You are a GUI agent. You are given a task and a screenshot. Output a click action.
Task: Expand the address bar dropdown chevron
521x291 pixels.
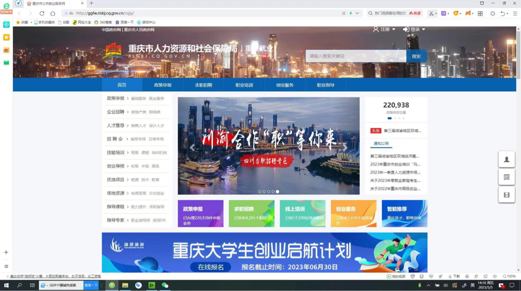357,14
